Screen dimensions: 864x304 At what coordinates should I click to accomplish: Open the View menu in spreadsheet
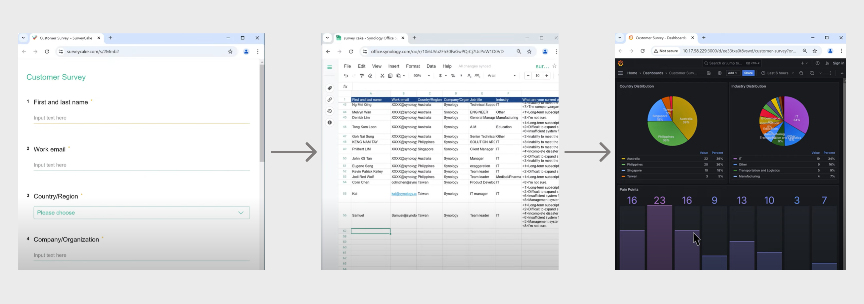(377, 66)
